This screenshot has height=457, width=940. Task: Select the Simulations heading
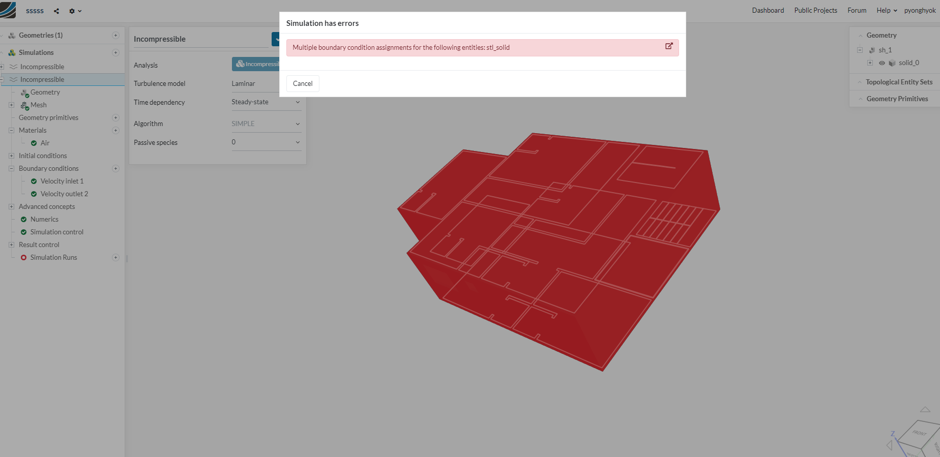point(36,53)
